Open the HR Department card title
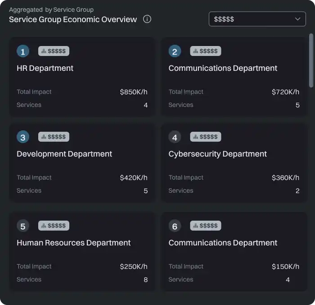 45,68
